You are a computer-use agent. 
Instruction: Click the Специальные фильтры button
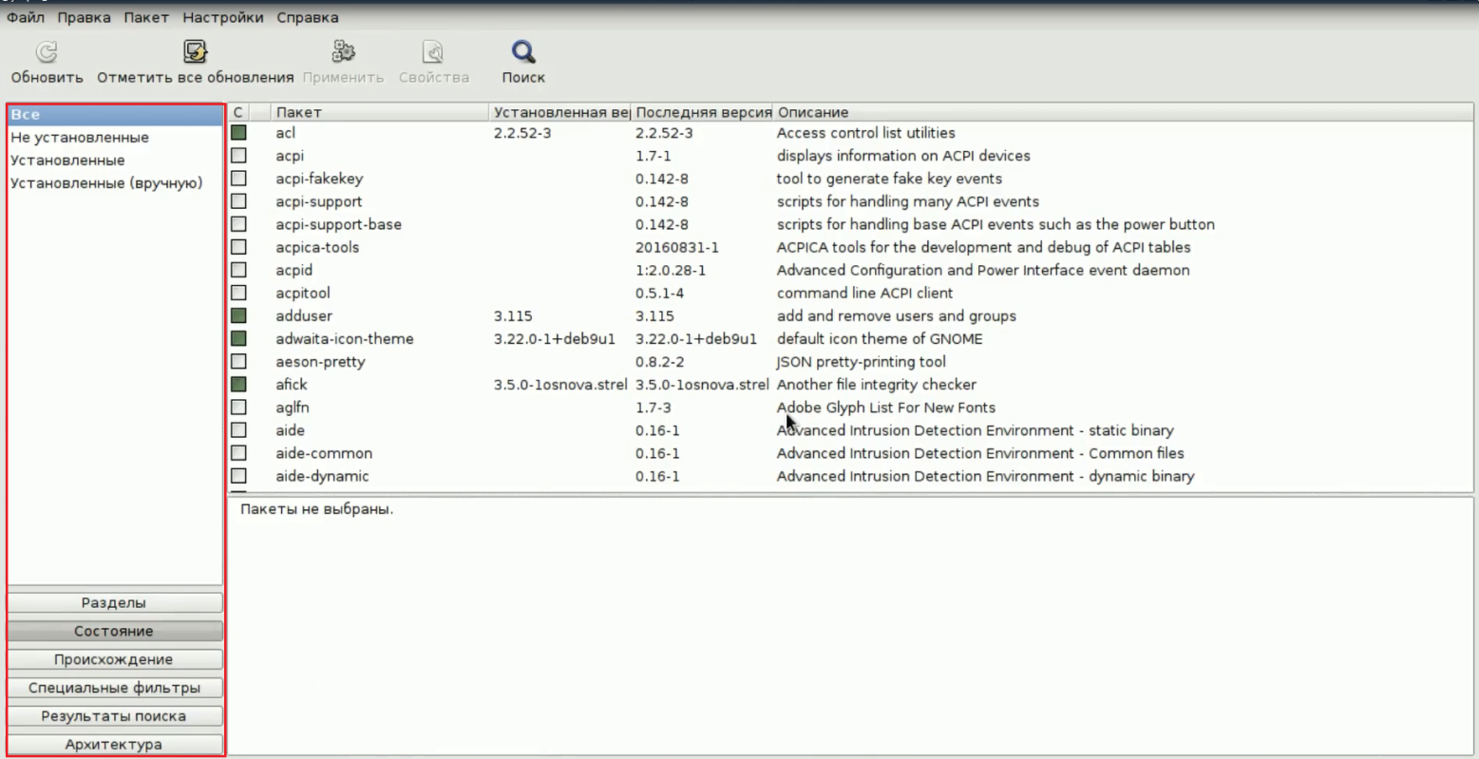point(114,688)
